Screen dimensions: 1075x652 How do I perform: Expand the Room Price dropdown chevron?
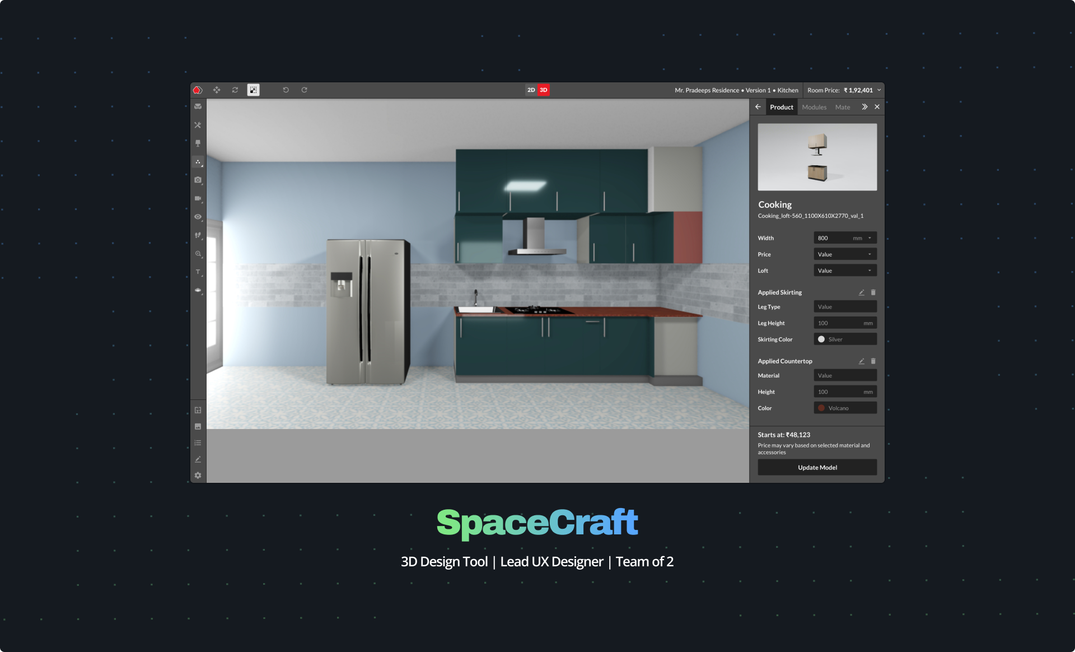click(x=879, y=90)
